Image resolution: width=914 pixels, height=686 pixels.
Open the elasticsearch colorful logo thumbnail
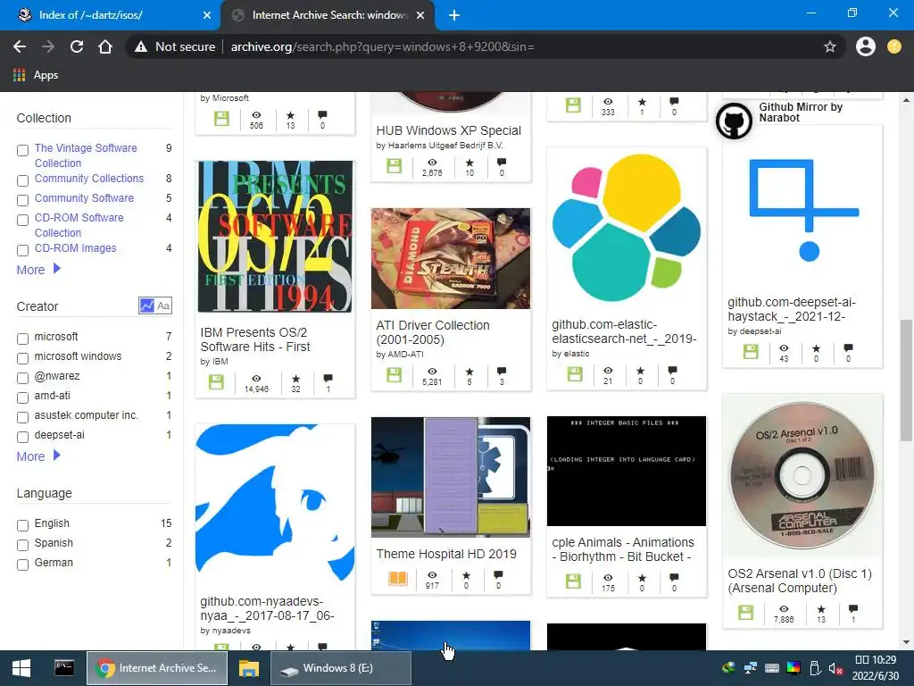tap(627, 228)
